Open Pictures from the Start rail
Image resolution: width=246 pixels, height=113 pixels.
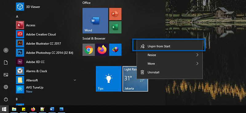coord(6,75)
